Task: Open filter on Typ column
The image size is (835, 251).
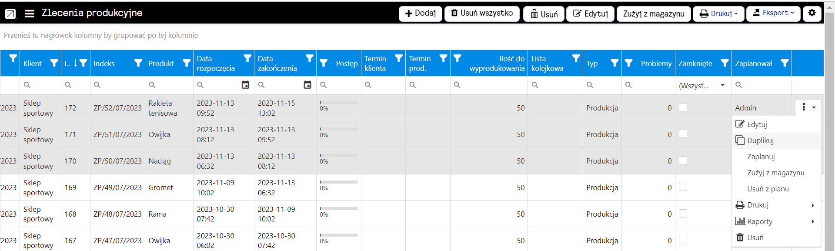Action: tap(615, 63)
